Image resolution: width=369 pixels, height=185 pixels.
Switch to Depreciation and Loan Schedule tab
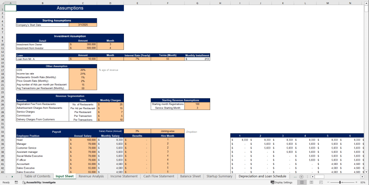(x=262, y=176)
